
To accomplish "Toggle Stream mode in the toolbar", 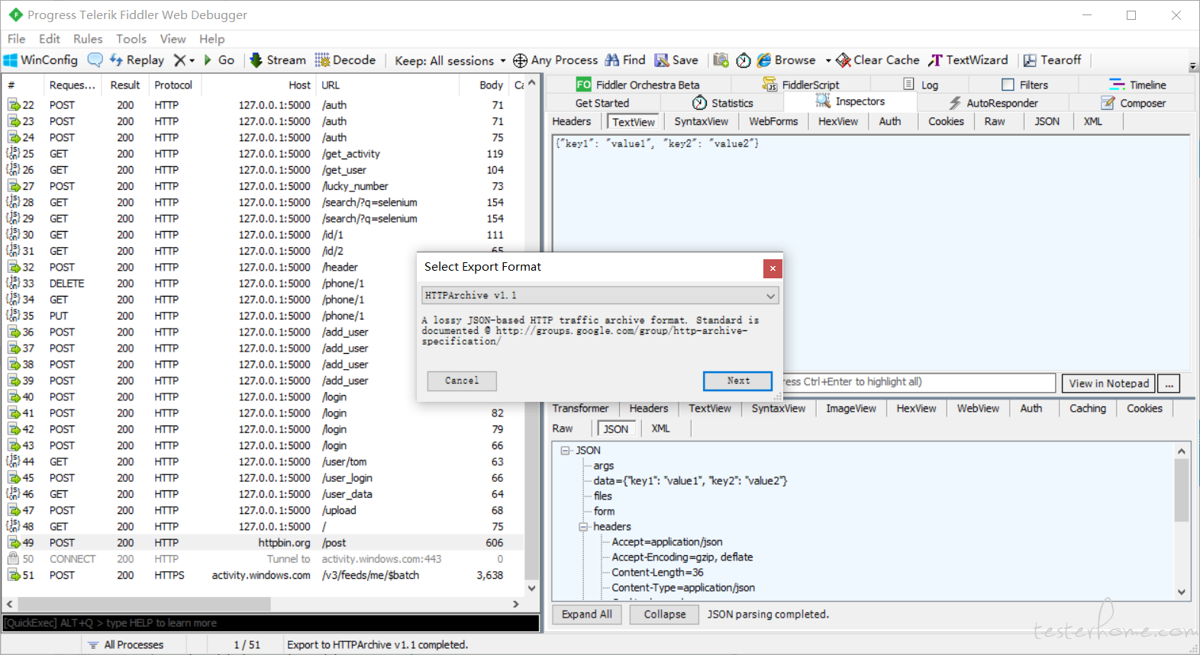I will (278, 60).
